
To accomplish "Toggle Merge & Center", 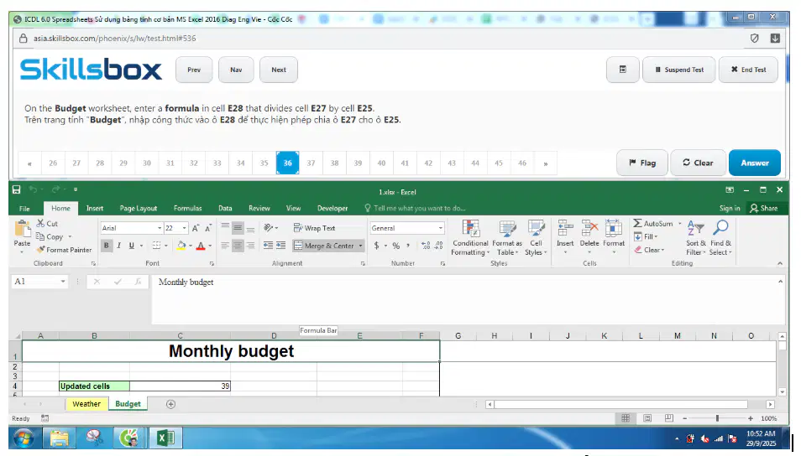I will [x=324, y=246].
